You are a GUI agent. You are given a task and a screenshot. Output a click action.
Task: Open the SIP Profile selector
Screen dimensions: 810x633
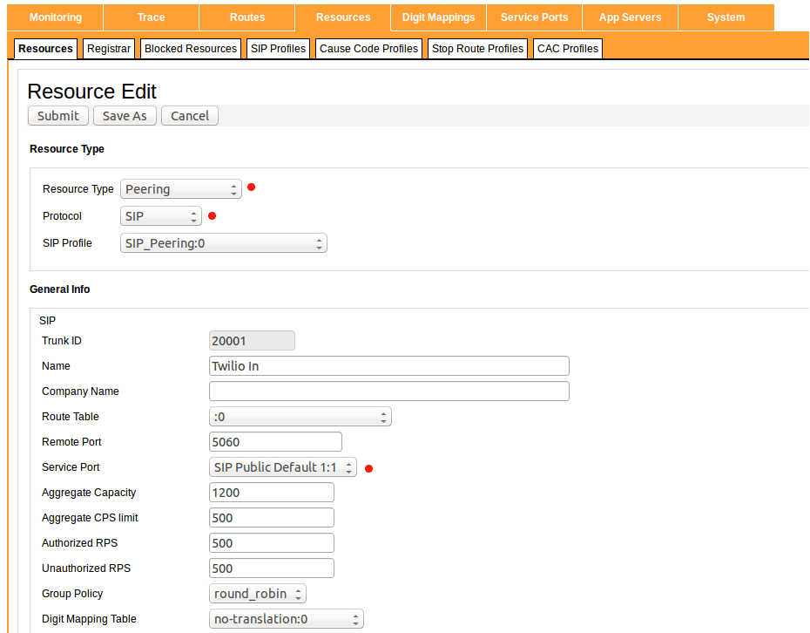[223, 242]
